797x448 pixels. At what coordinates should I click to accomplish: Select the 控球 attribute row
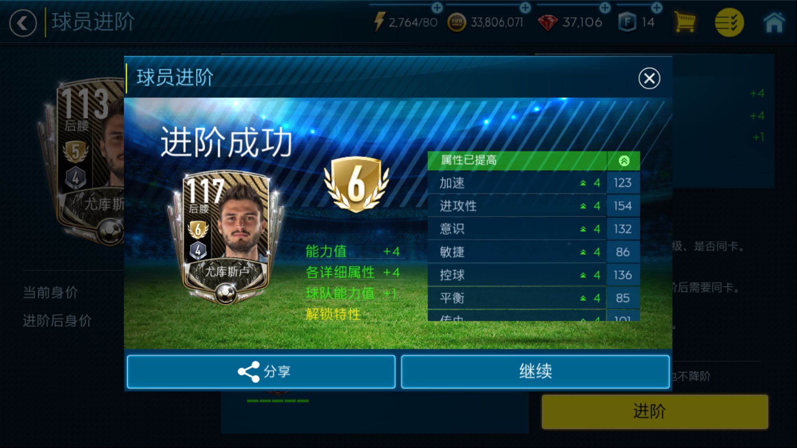(534, 275)
